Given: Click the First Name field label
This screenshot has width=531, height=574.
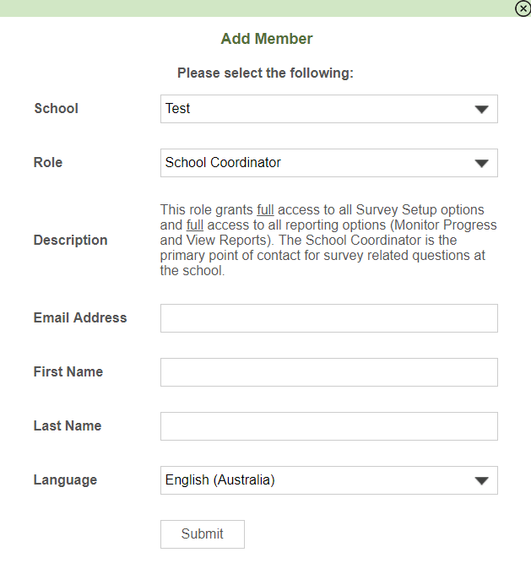Looking at the screenshot, I should (68, 372).
